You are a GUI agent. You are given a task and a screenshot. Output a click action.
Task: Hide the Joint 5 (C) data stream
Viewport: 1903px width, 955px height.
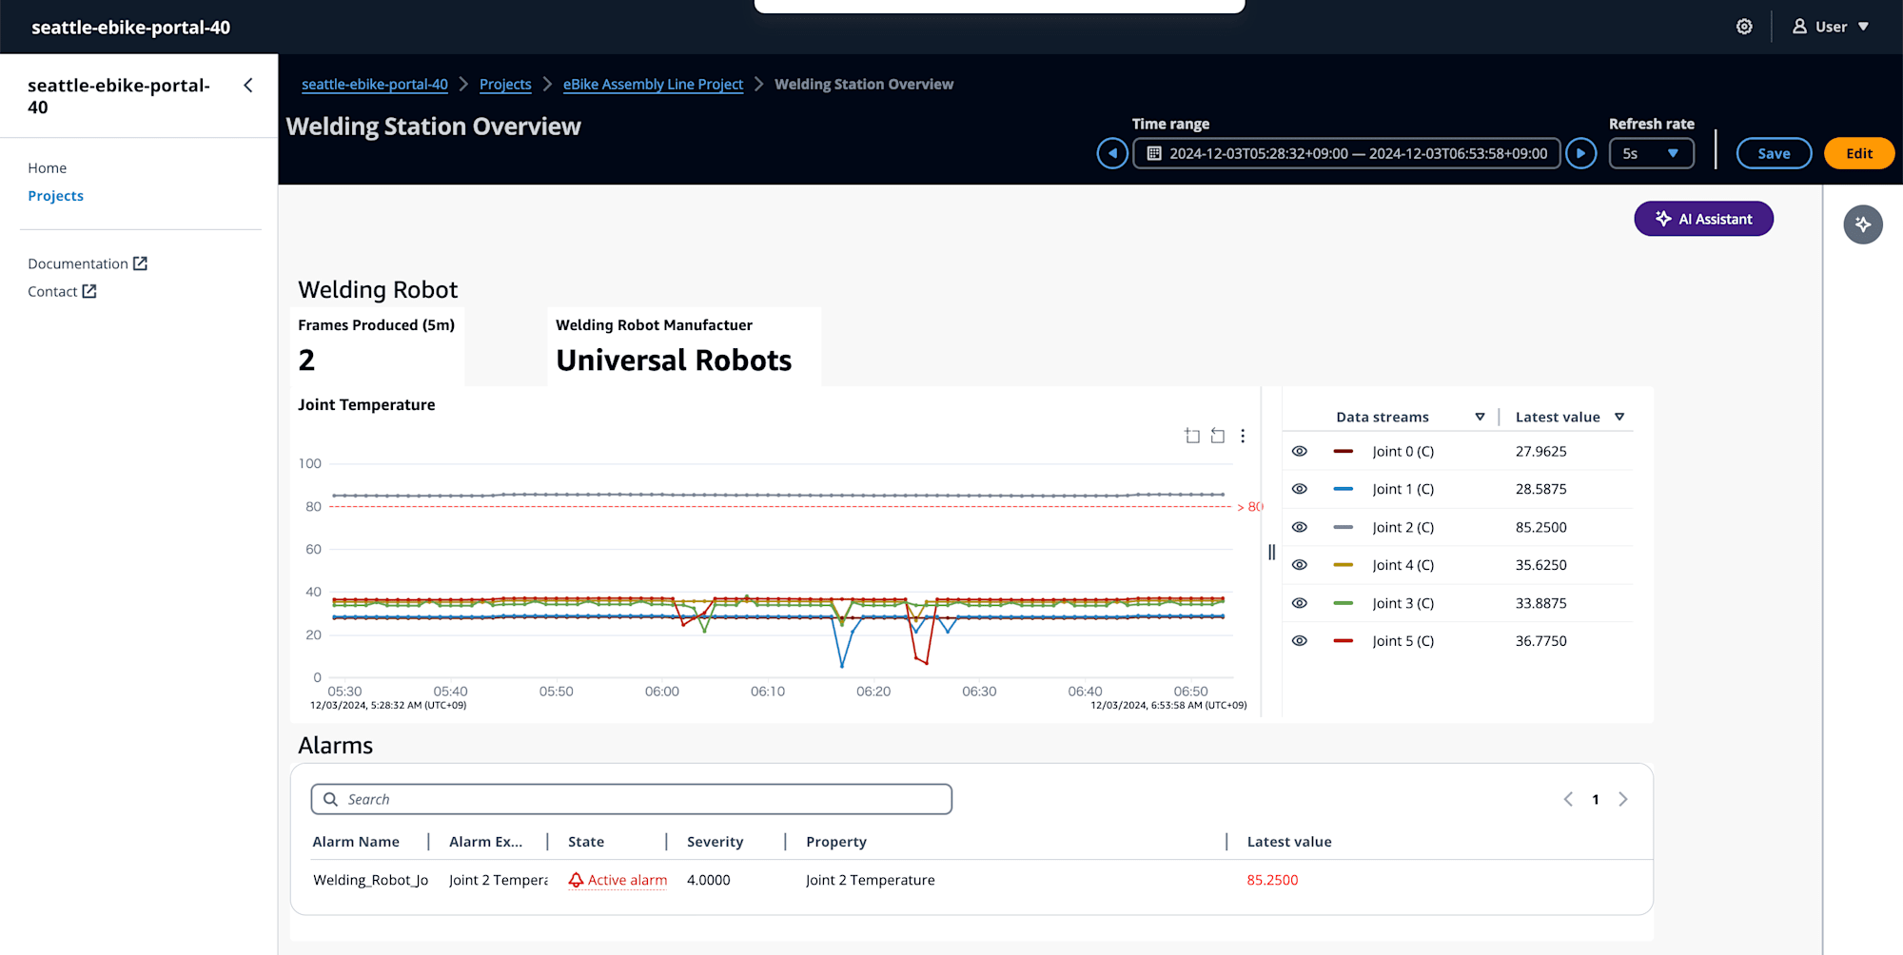[x=1300, y=641]
